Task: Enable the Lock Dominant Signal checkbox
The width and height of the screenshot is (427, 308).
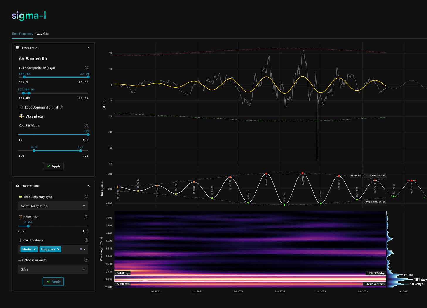Action: (21, 107)
